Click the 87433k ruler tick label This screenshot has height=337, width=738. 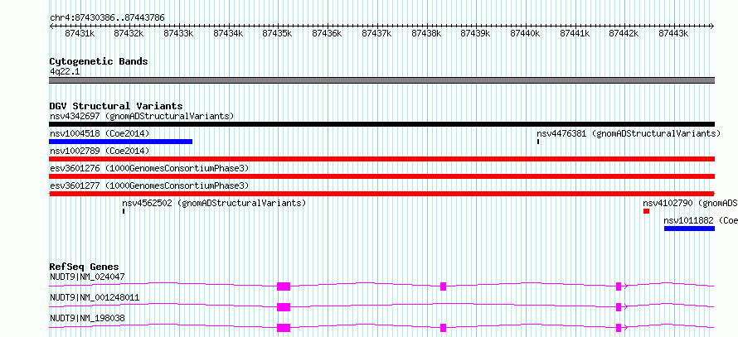click(178, 33)
